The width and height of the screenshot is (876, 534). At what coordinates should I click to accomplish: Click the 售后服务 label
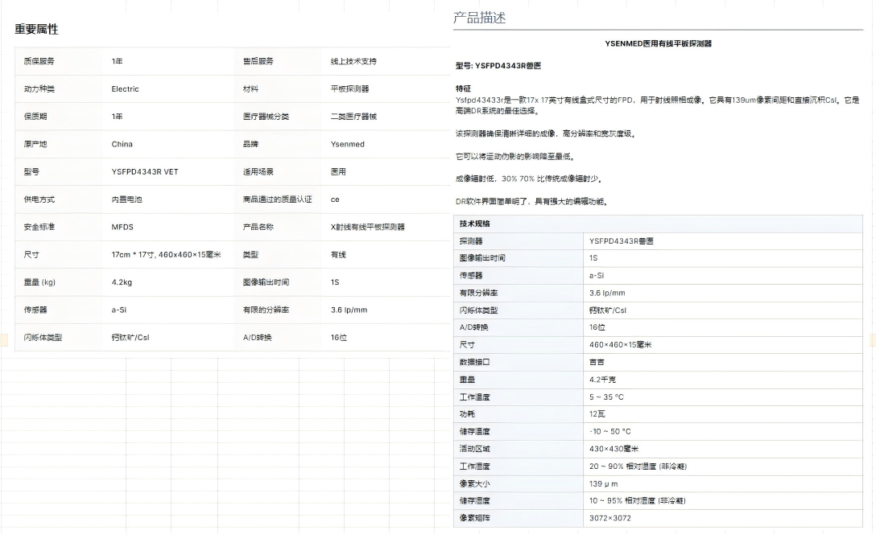point(258,61)
